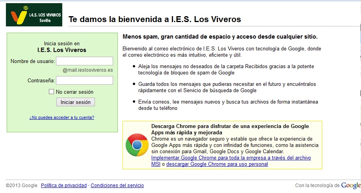Viewport: 361px width, 193px height.
Task: Open the ¿No puedes acceder a tu cuenta? link
Action: click(62, 117)
